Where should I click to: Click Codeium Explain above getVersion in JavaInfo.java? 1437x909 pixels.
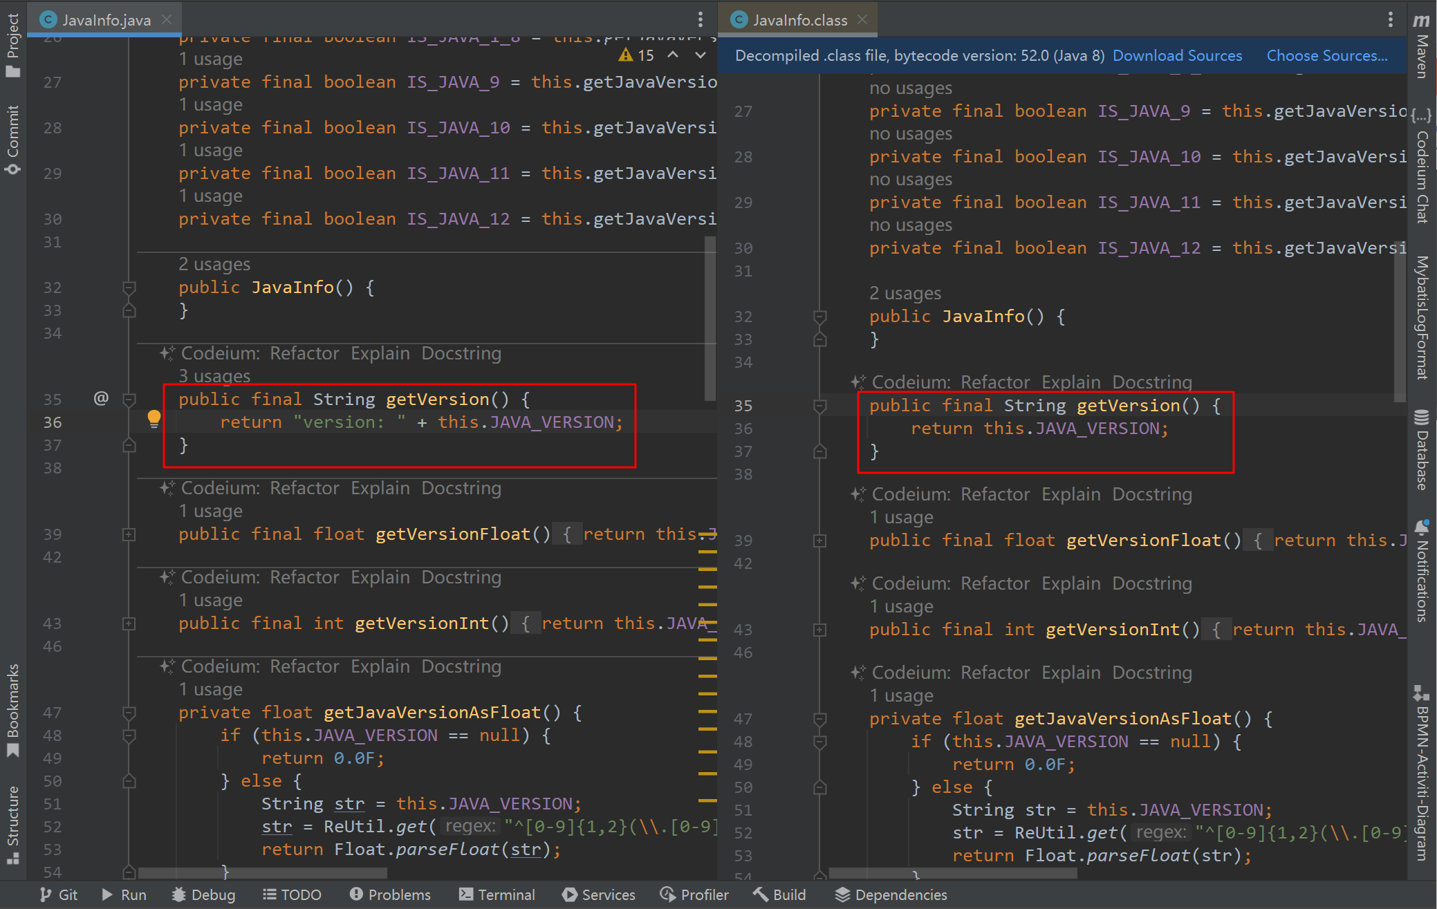[x=380, y=353]
